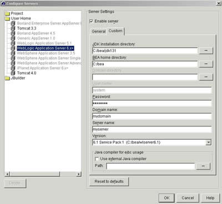Toggle the Enable server checkbox
This screenshot has width=222, height=204.
click(91, 21)
